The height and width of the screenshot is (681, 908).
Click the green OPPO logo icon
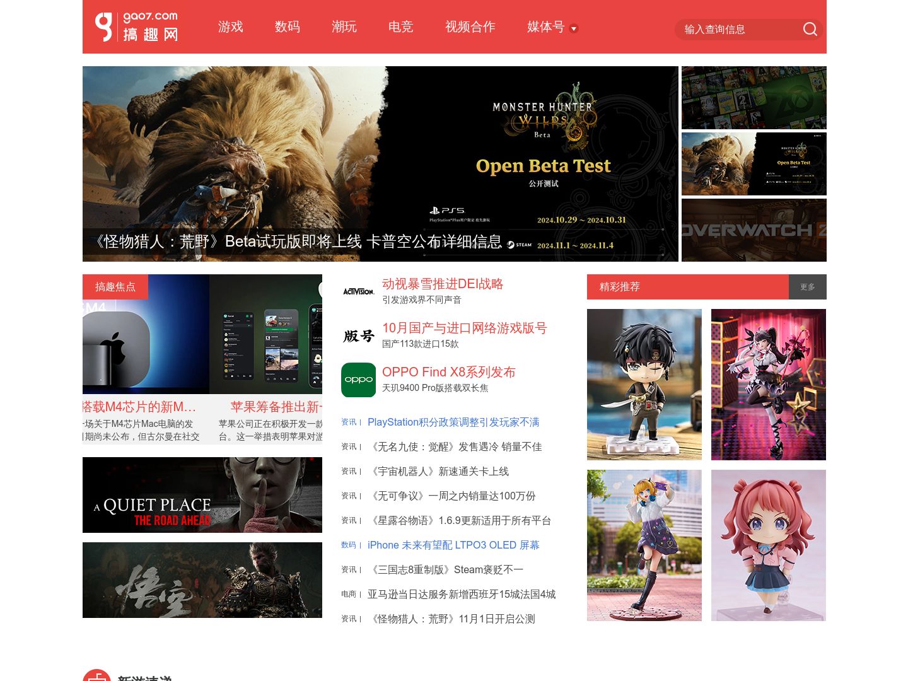(x=358, y=380)
